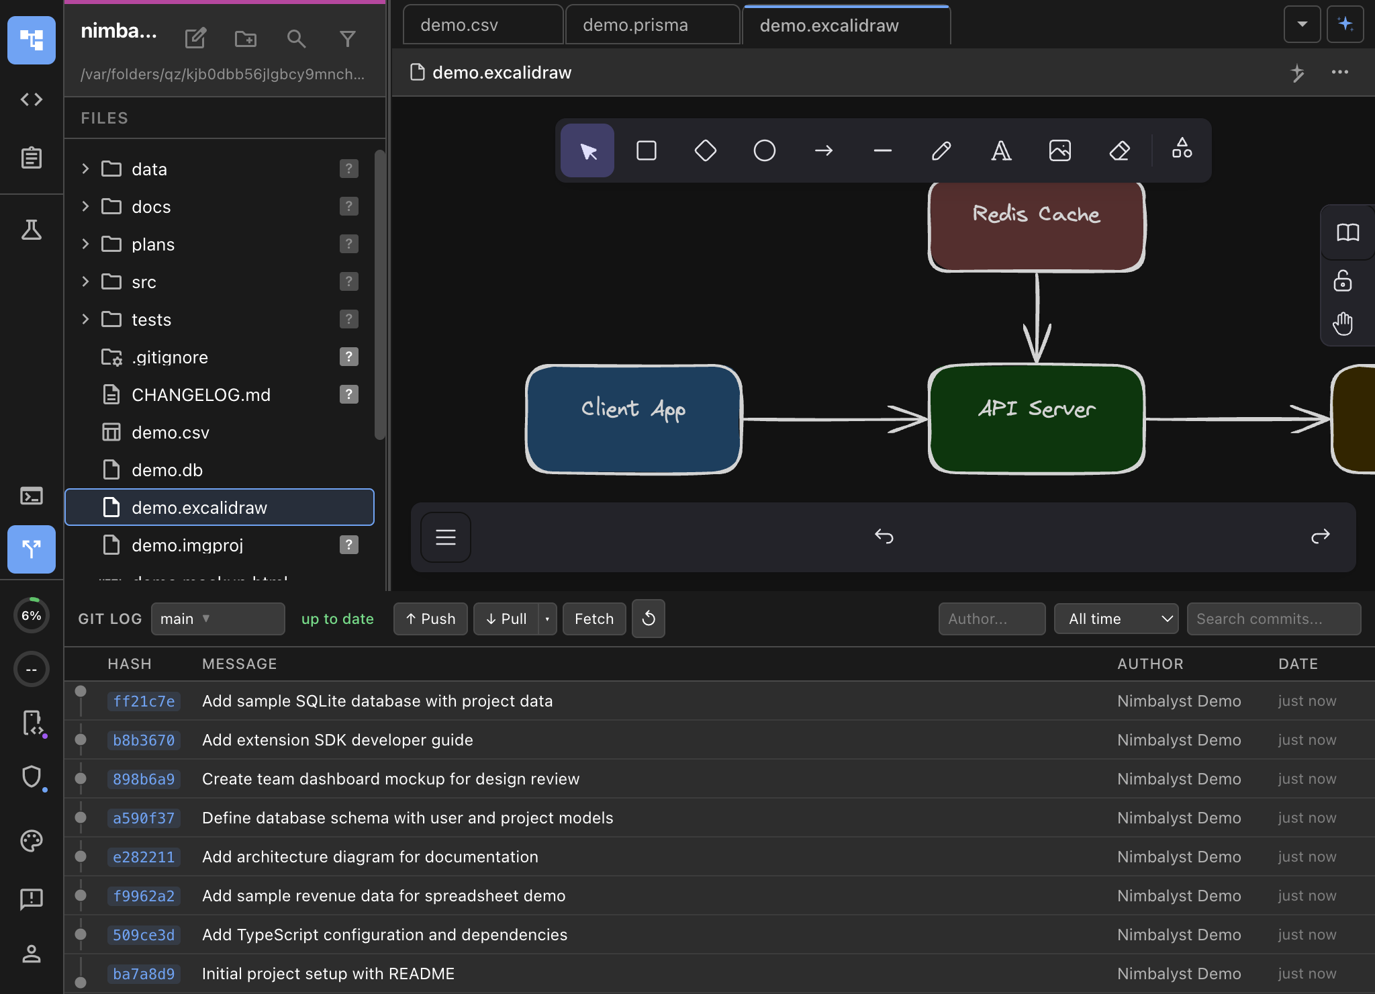Select the Diamond tool on the canvas toolbar

[x=705, y=150]
